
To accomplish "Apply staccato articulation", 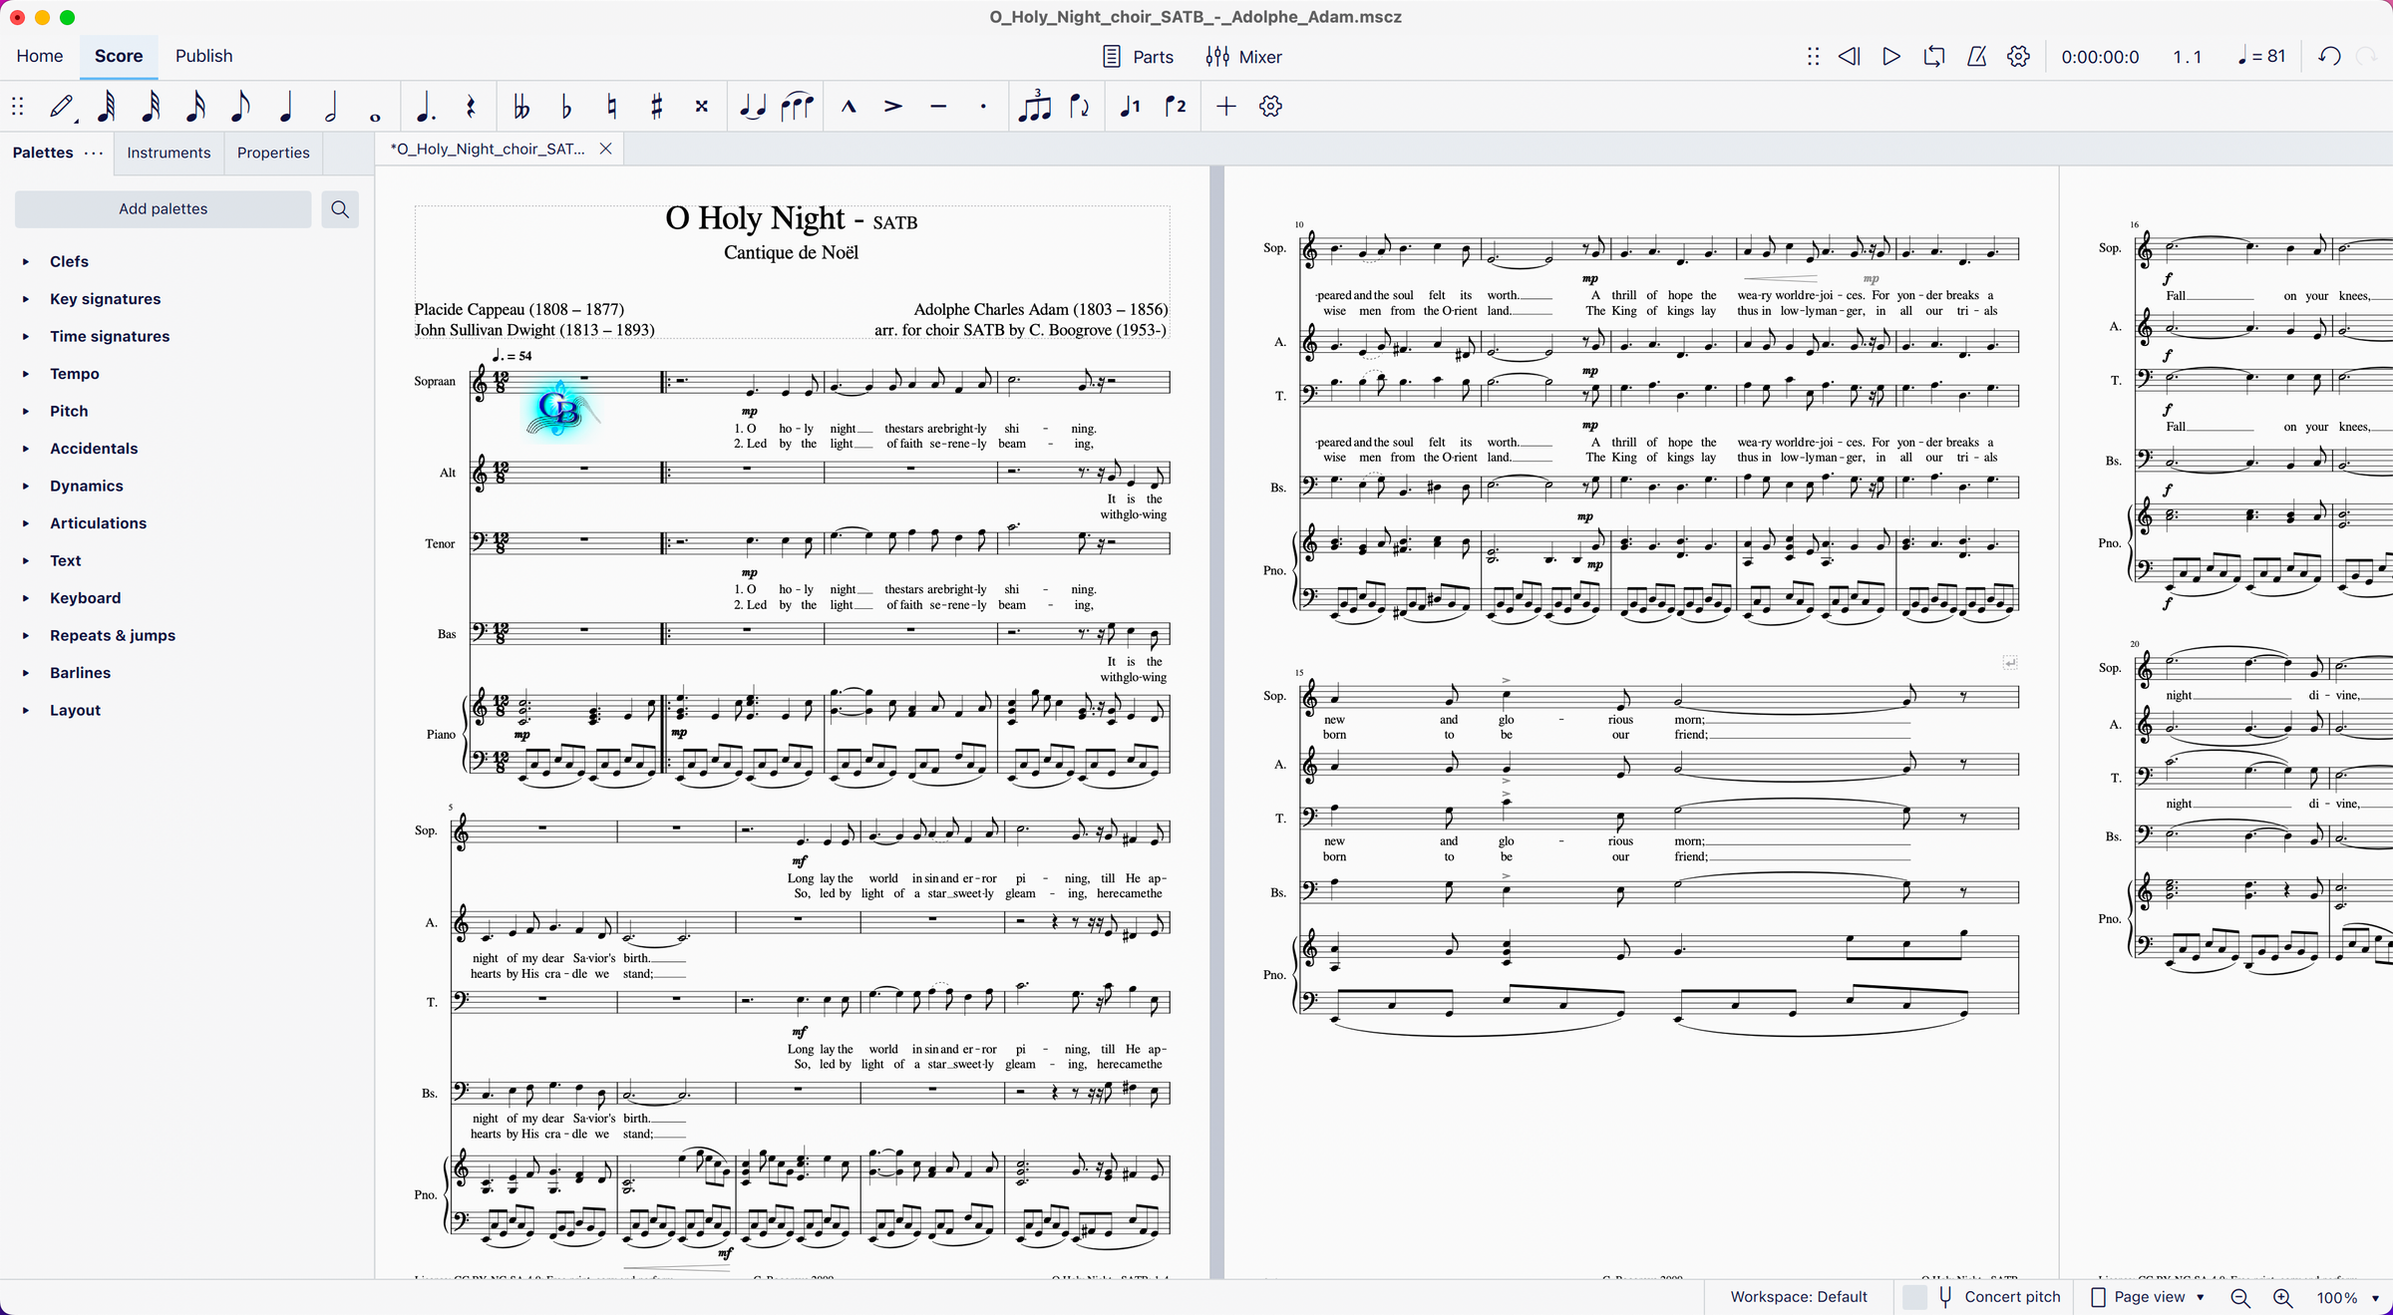I will pos(983,106).
